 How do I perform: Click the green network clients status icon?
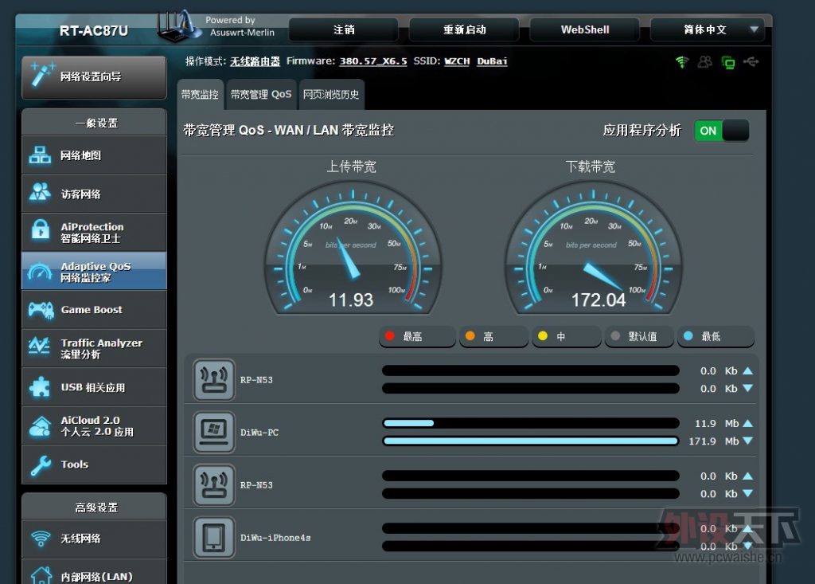tap(728, 62)
